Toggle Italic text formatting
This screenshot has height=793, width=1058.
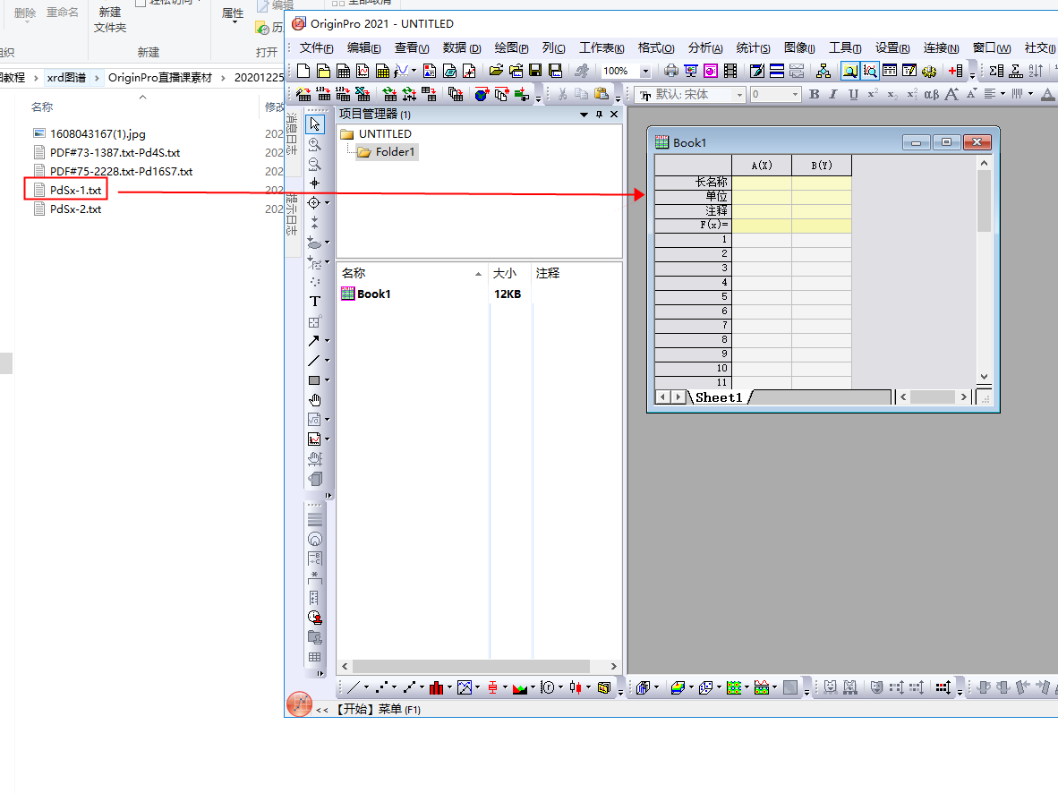point(833,94)
